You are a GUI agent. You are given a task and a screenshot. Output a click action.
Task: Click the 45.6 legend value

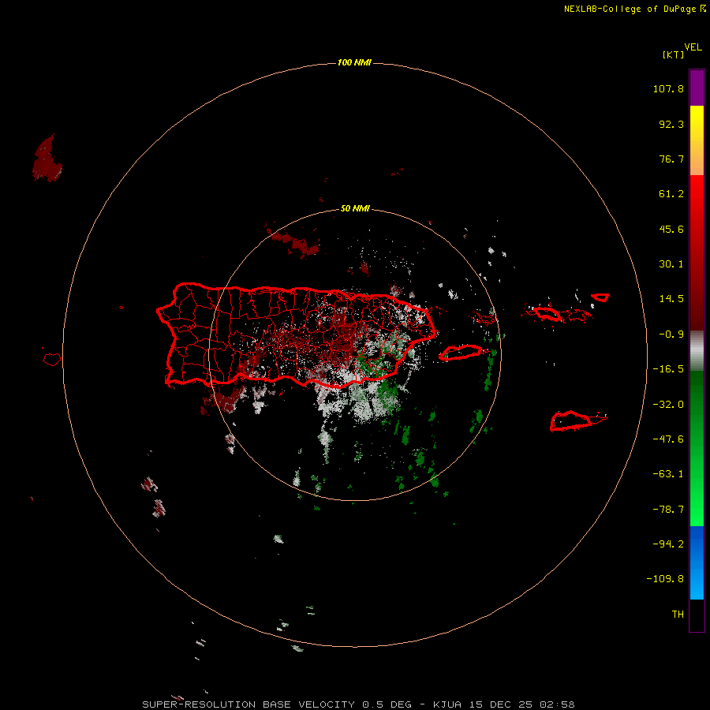click(671, 229)
